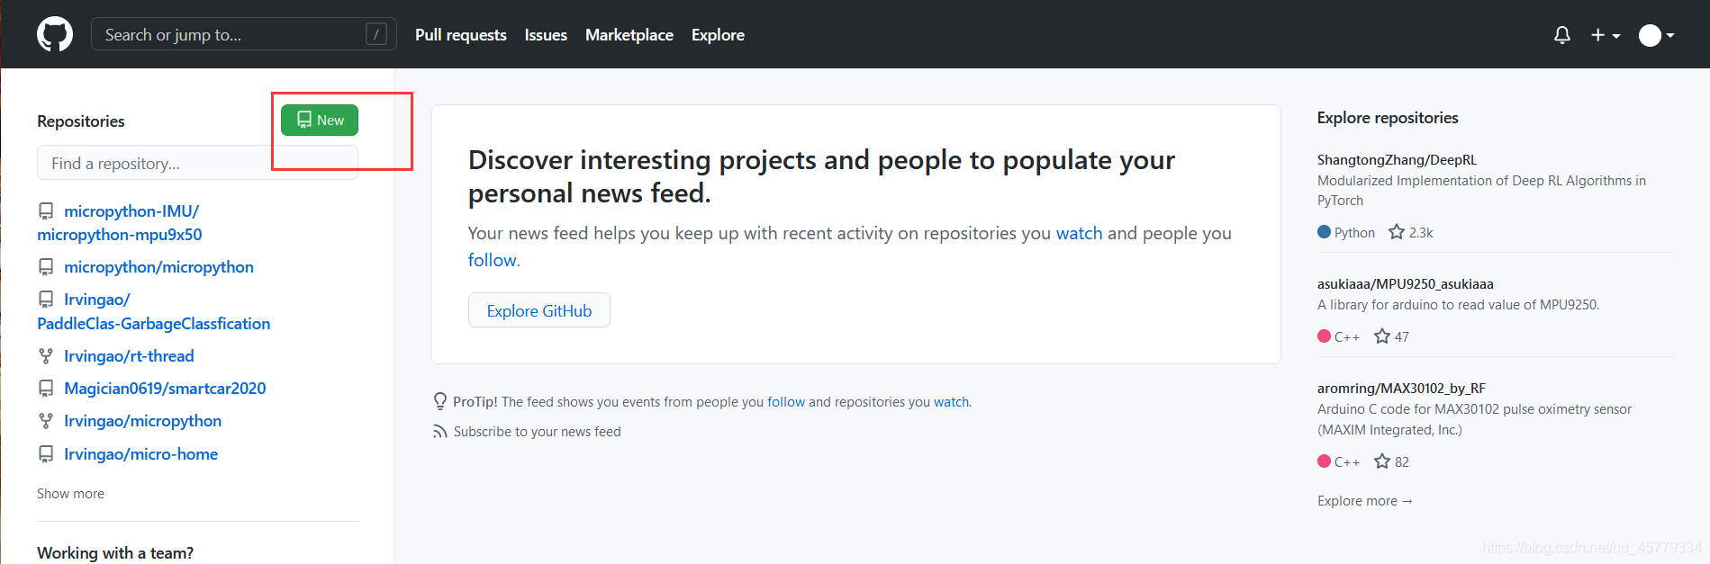Click C++ language dot under MAX30102_by_RF

pos(1324,461)
